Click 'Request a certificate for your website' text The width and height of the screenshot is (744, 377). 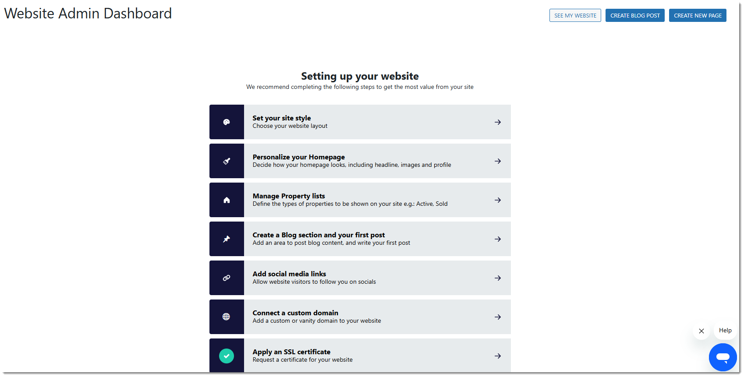click(x=302, y=360)
